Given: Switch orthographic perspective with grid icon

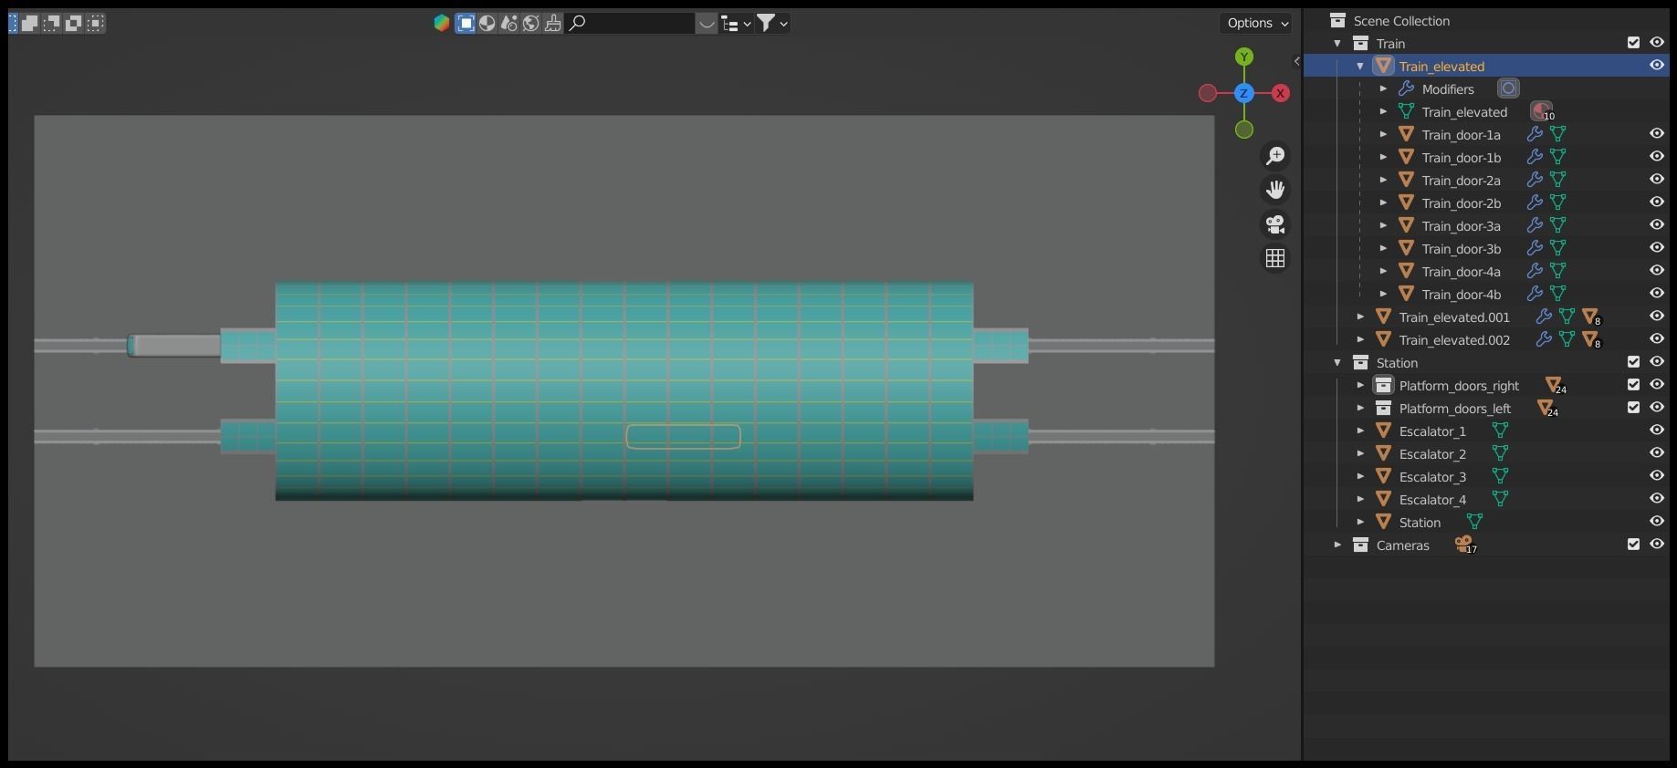Looking at the screenshot, I should point(1275,259).
